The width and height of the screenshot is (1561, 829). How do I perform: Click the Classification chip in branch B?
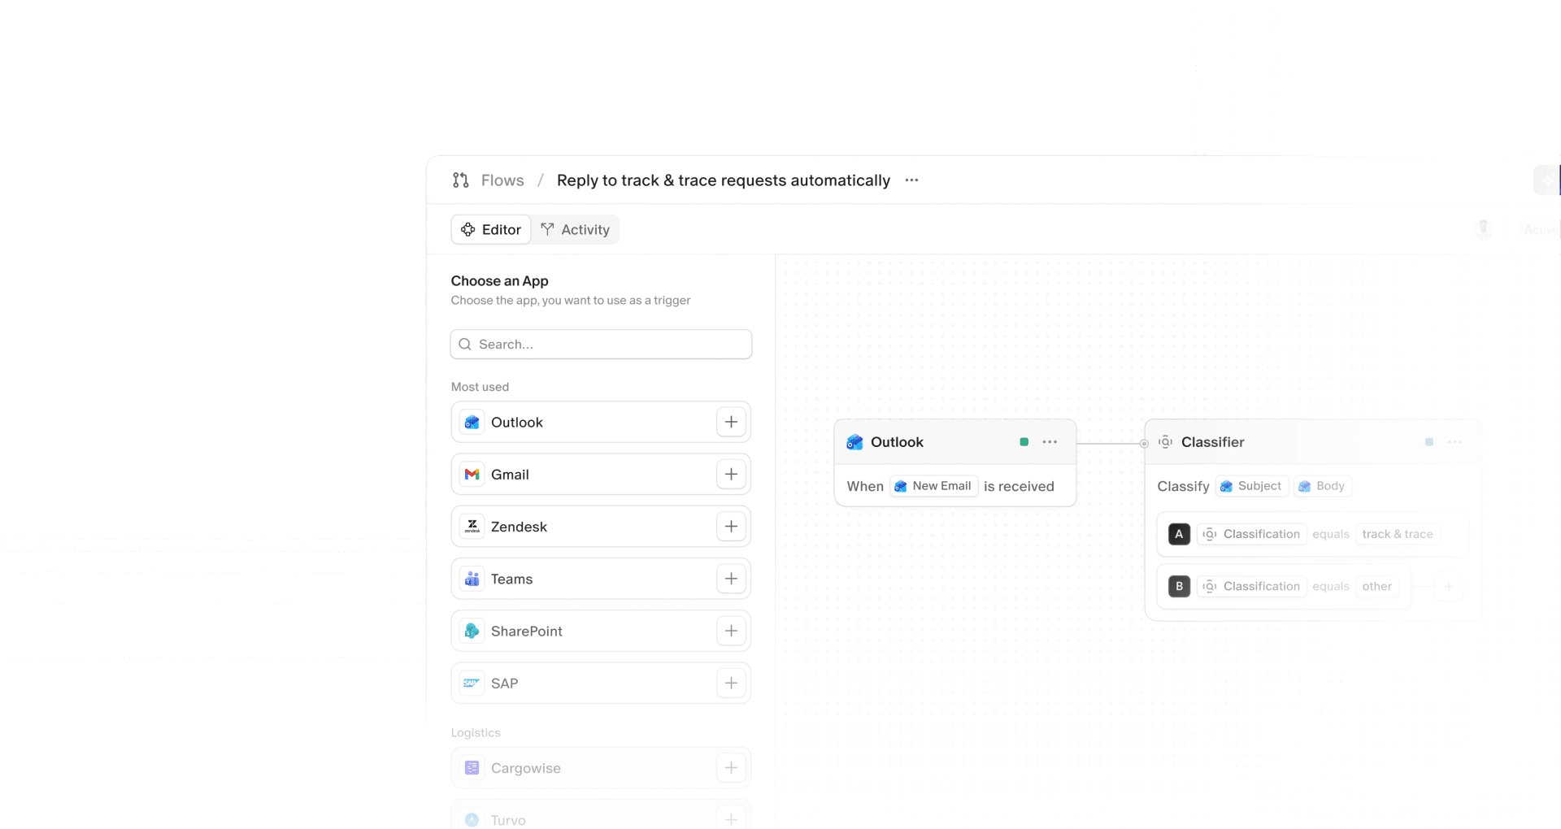pyautogui.click(x=1252, y=586)
